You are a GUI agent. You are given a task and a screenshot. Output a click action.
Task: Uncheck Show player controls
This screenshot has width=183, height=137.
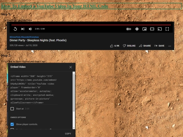(12, 124)
